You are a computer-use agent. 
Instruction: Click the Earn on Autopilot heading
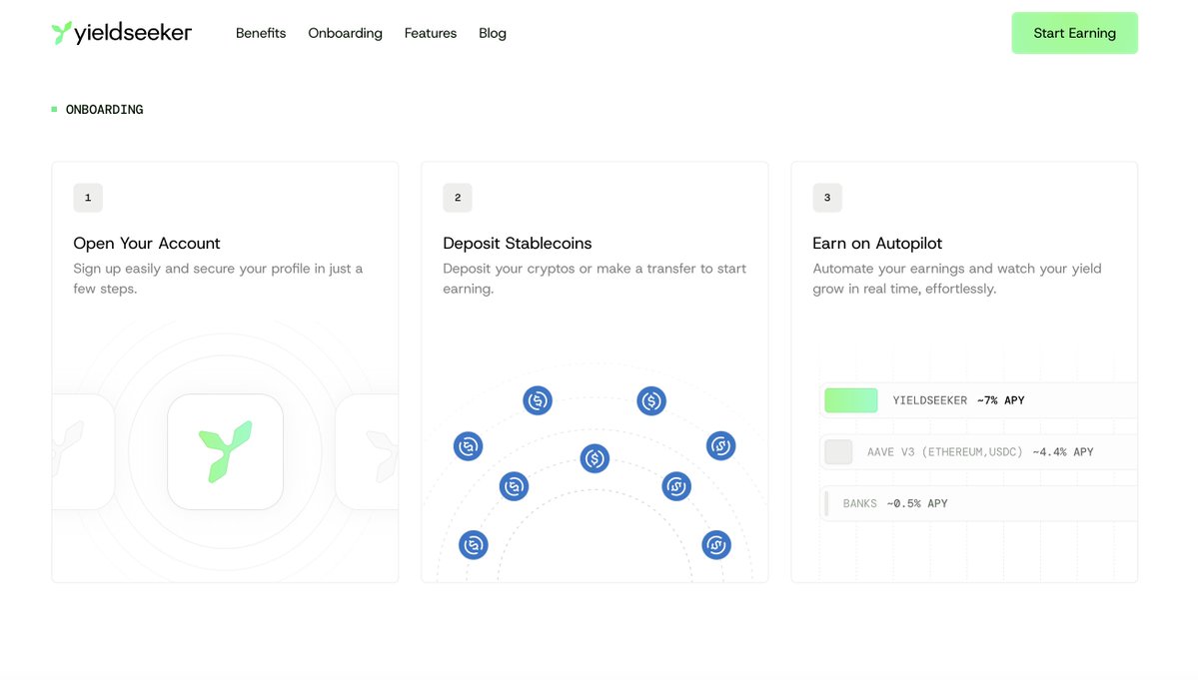tap(877, 243)
